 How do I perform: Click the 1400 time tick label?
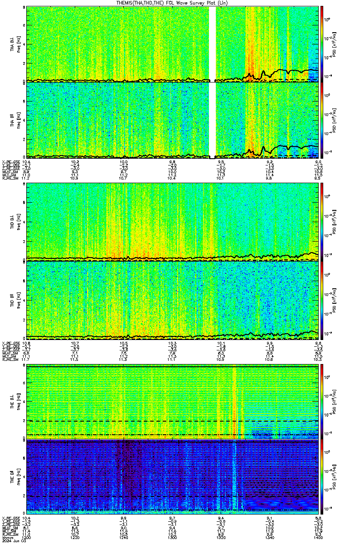tap(318, 537)
